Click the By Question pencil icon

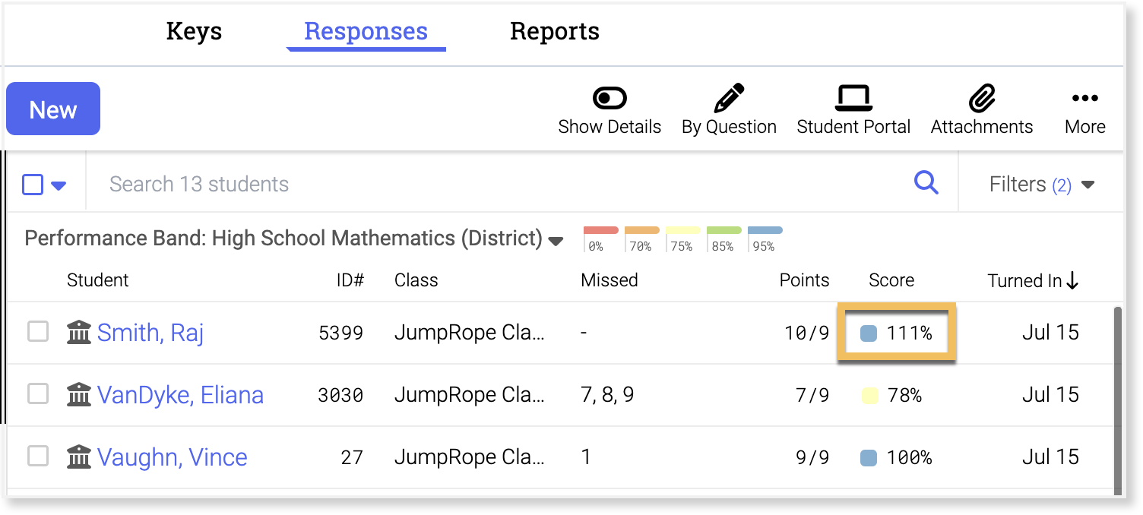[x=729, y=99]
